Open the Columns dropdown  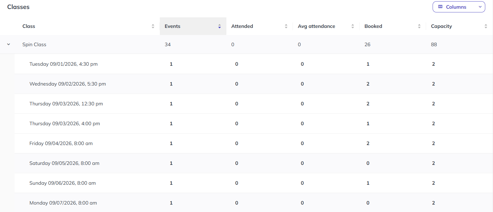point(459,7)
